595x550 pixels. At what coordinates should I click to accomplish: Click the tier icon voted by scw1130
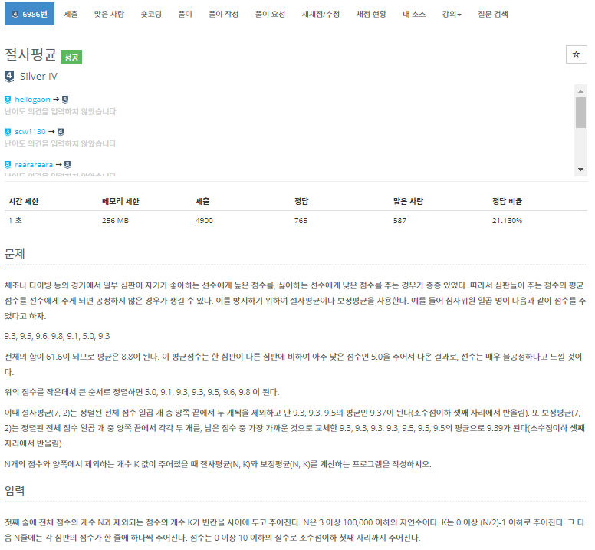tap(61, 132)
